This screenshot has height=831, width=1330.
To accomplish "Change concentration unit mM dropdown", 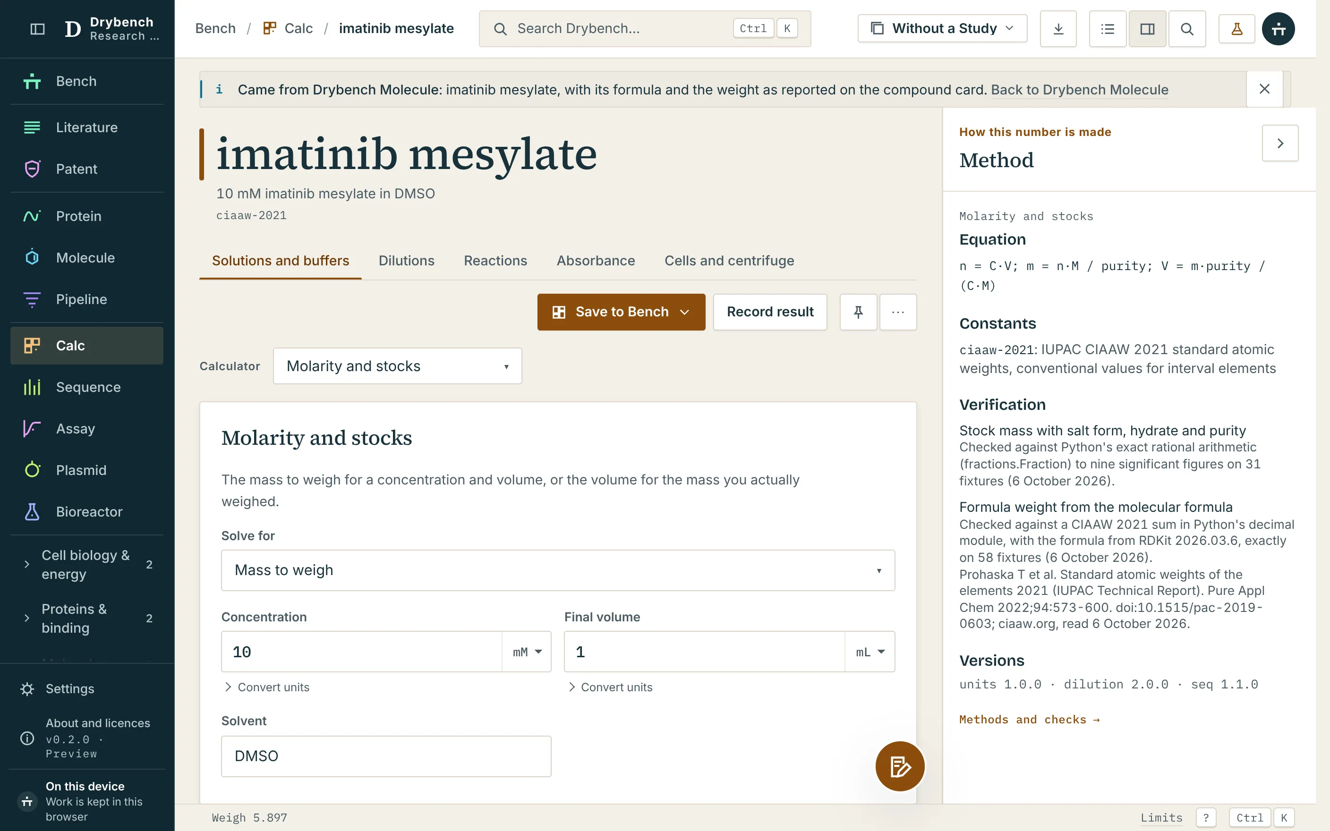I will click(527, 652).
